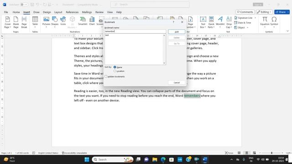The image size is (292, 164).
Task: Insert a Signature Line
Action: pyautogui.click(x=243, y=18)
